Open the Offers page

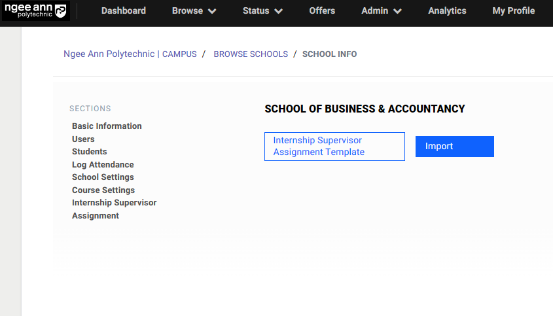tap(322, 11)
